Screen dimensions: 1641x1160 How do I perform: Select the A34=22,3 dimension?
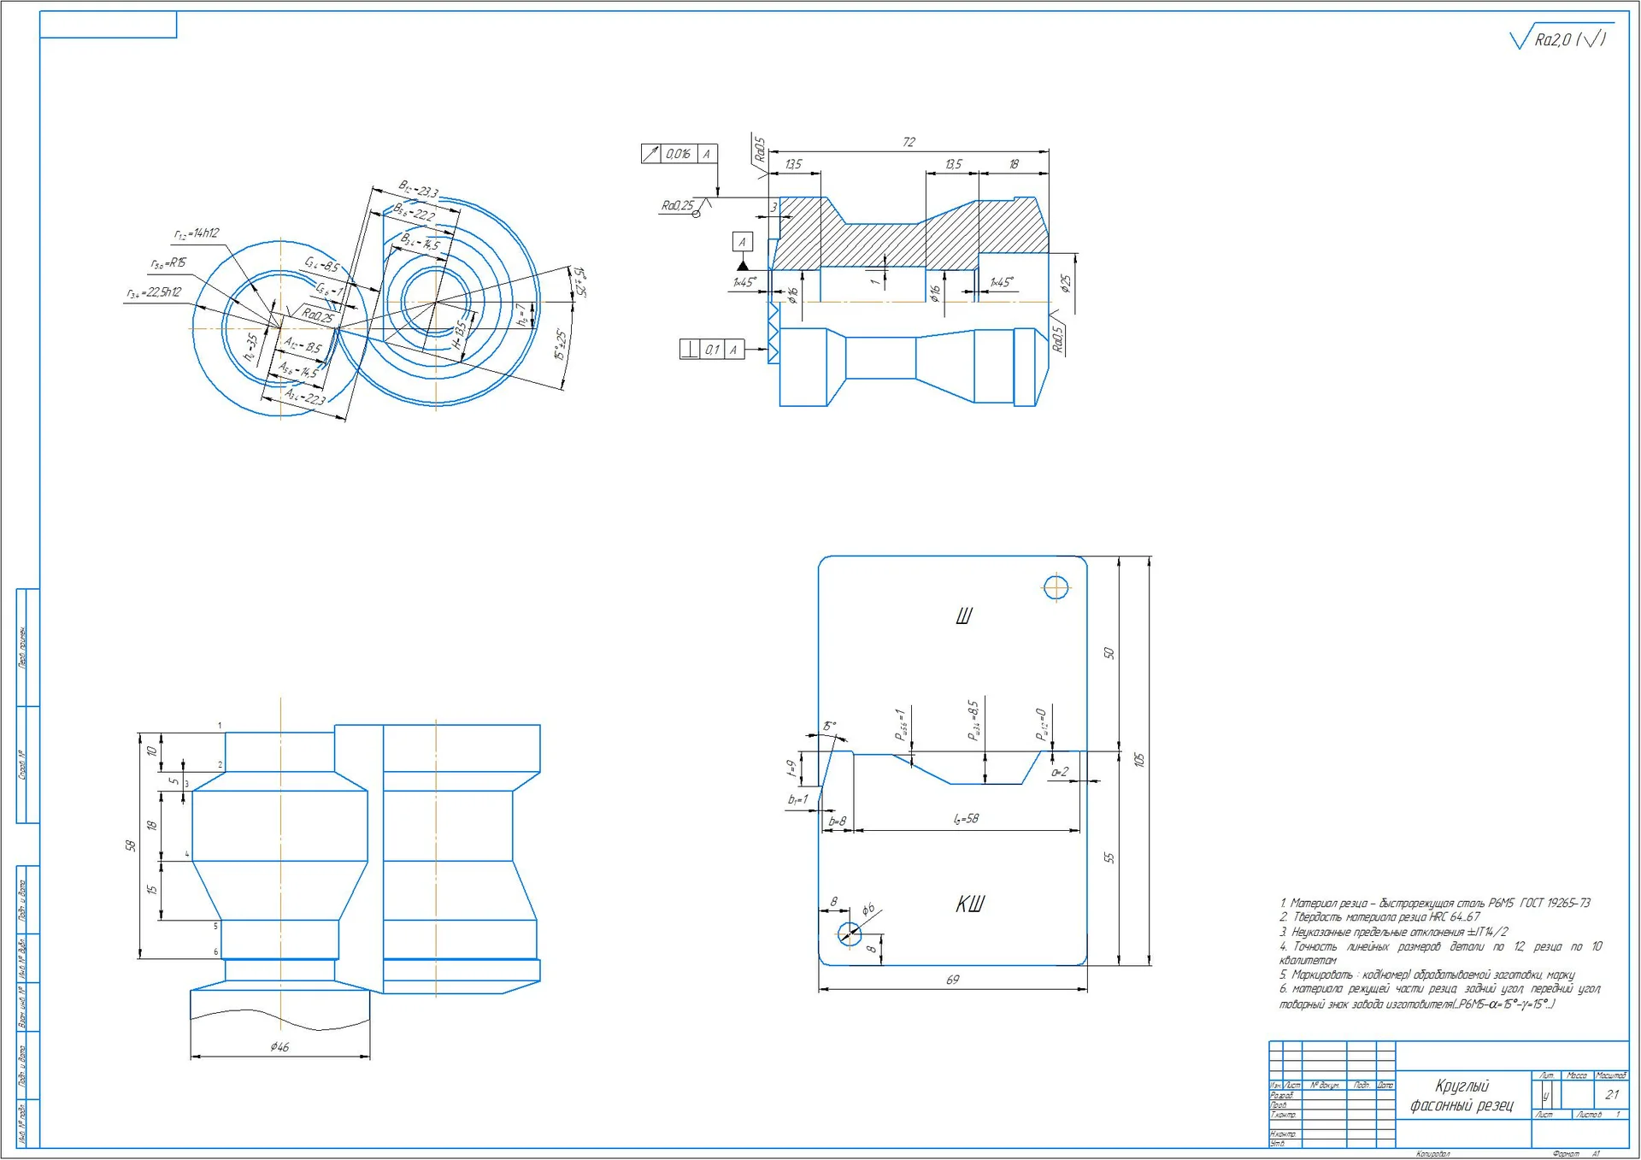305,396
